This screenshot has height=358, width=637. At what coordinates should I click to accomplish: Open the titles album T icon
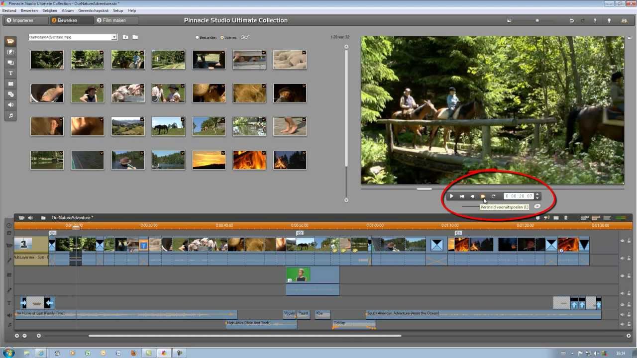pyautogui.click(x=10, y=73)
